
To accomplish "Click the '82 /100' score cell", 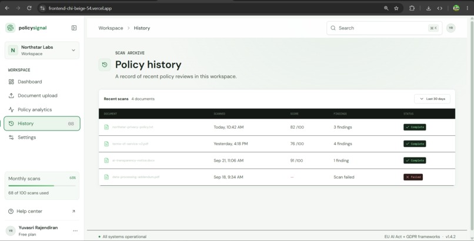I will click(x=297, y=127).
